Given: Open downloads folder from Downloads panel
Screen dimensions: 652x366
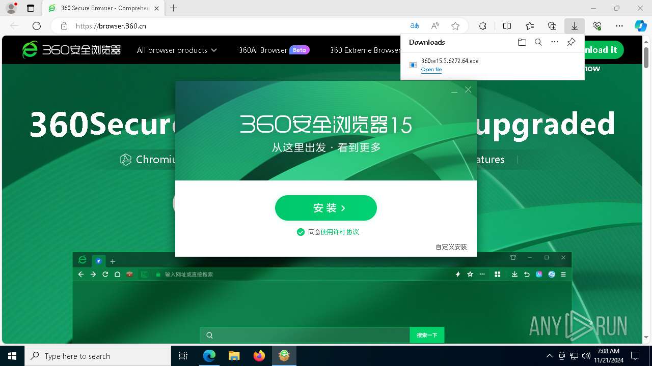Looking at the screenshot, I should coord(522,42).
